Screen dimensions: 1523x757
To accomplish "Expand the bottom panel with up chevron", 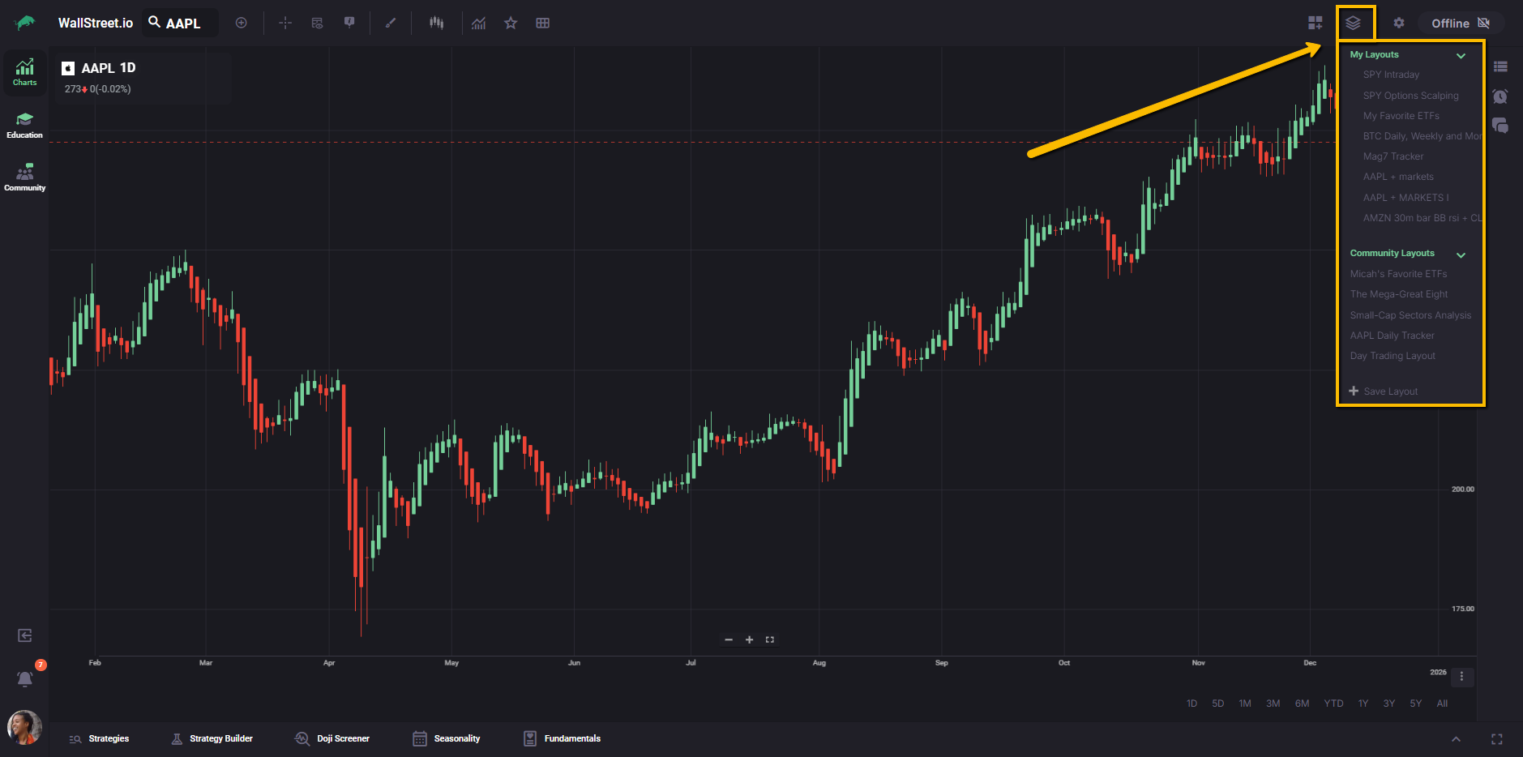I will tap(1456, 738).
